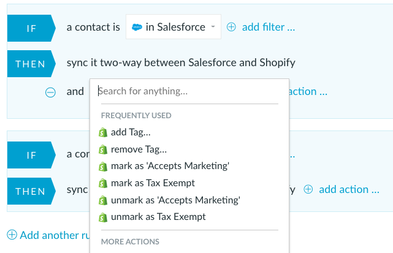The height and width of the screenshot is (253, 393).
Task: Click the 'Add another rule' link
Action: click(55, 235)
